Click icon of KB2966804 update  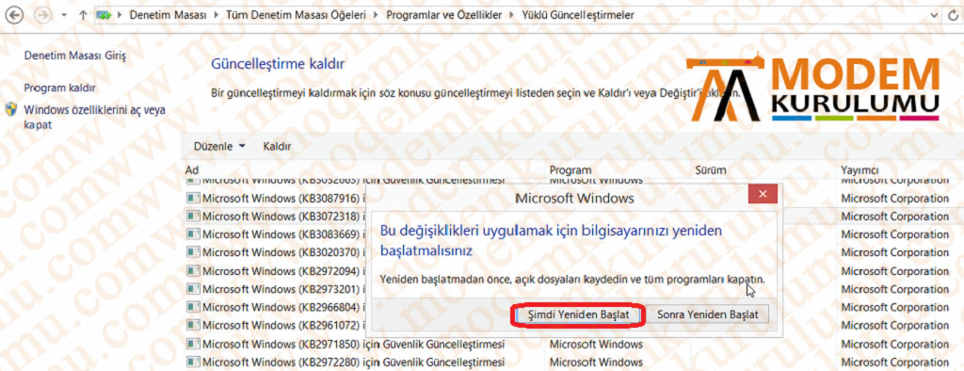(x=194, y=307)
